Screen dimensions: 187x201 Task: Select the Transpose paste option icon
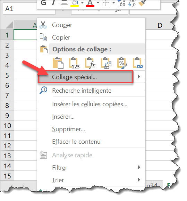106,63
